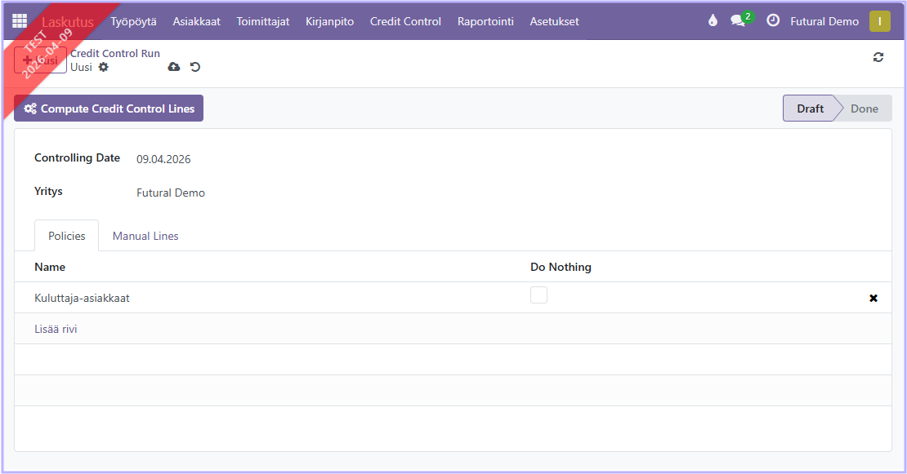Click Compute Credit Control Lines button
This screenshot has height=474, width=907.
tap(109, 109)
